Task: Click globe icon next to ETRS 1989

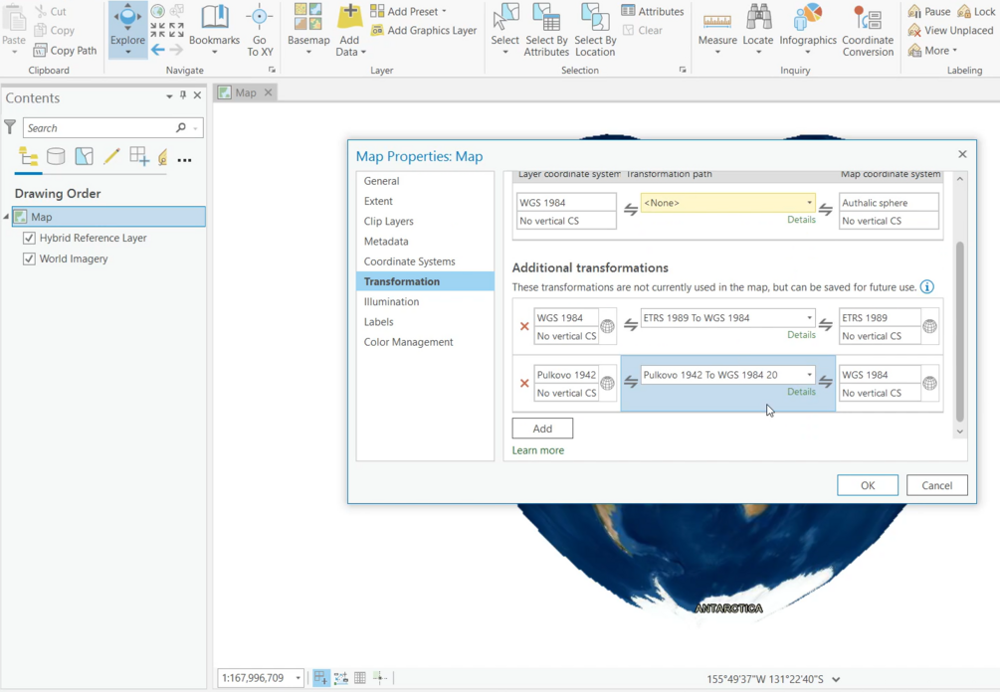Action: tap(929, 326)
